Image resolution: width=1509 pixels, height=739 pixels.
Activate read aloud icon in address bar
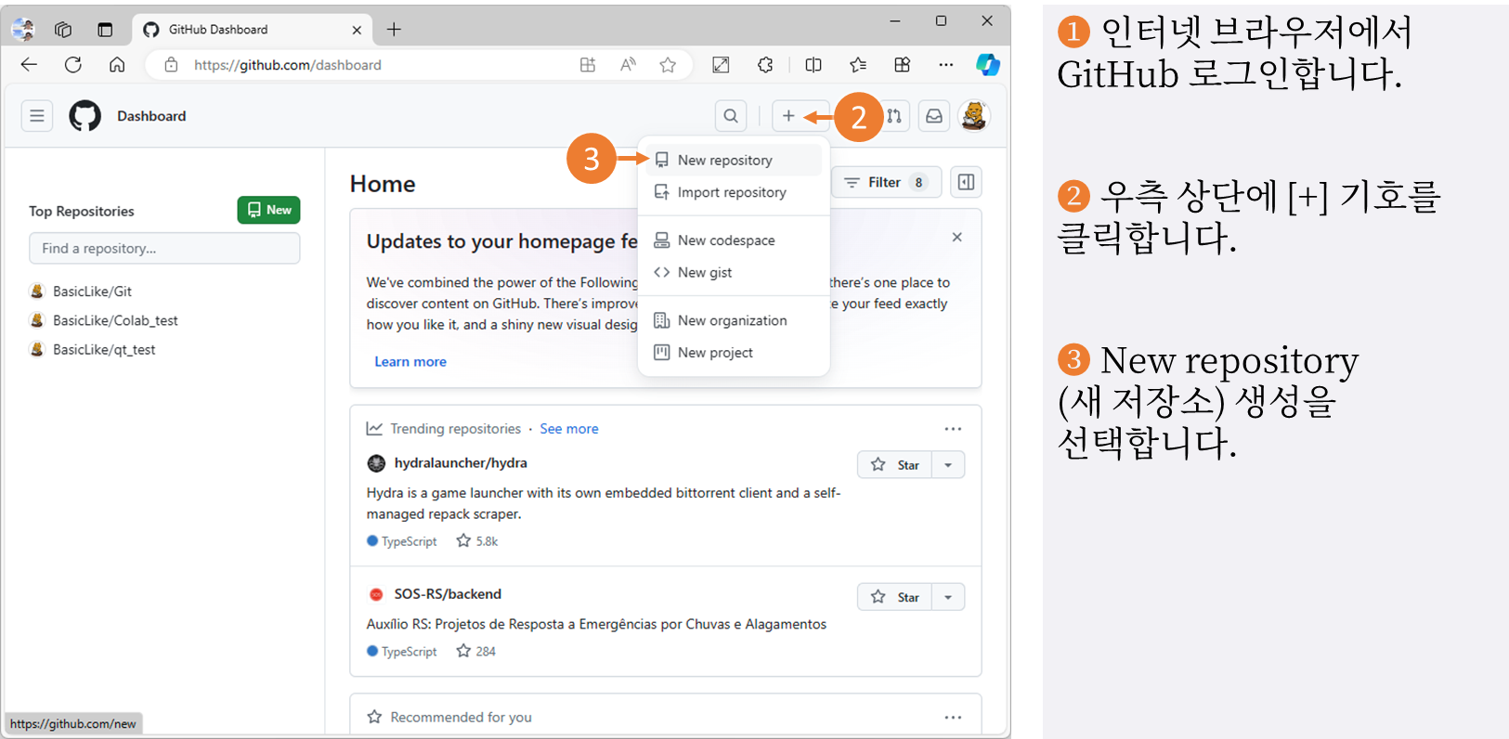coord(628,65)
